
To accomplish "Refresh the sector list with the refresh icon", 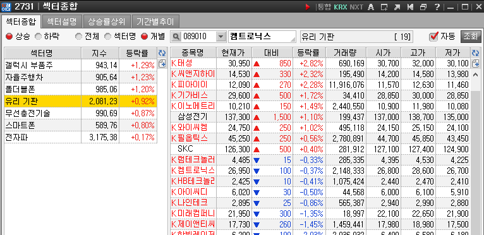I will [162, 53].
